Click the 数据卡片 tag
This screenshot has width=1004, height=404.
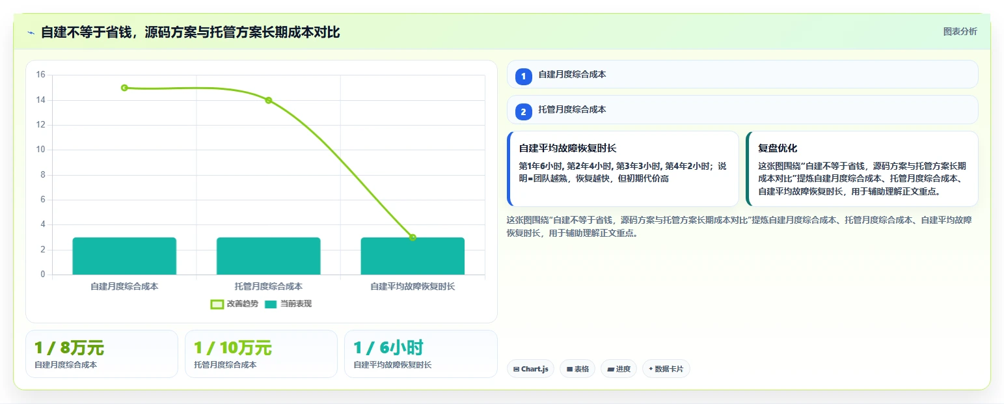tap(666, 369)
